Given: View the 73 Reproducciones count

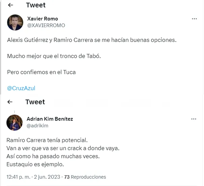Looking at the screenshot, I should click(85, 177).
